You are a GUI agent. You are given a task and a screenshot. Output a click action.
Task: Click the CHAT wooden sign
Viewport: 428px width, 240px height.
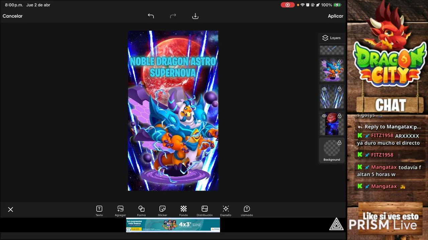(390, 105)
